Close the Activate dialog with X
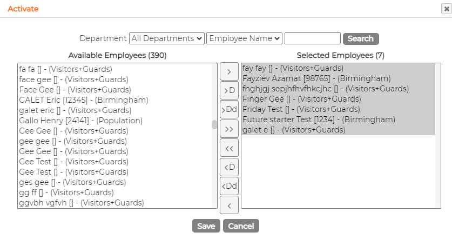This screenshot has width=452, height=239. click(446, 9)
